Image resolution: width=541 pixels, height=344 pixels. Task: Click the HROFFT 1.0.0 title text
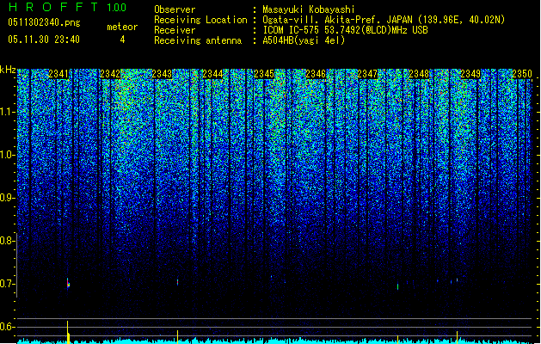pyautogui.click(x=68, y=7)
